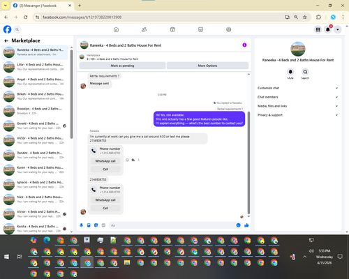Click the browser address bar URL
The height and width of the screenshot is (279, 349).
(x=82, y=17)
